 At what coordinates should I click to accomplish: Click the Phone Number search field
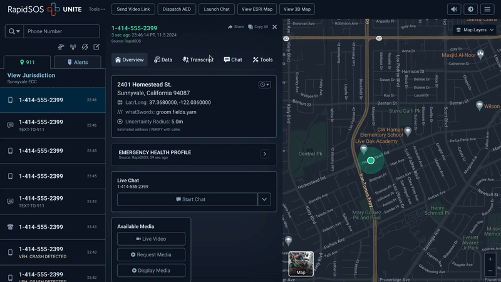point(61,31)
